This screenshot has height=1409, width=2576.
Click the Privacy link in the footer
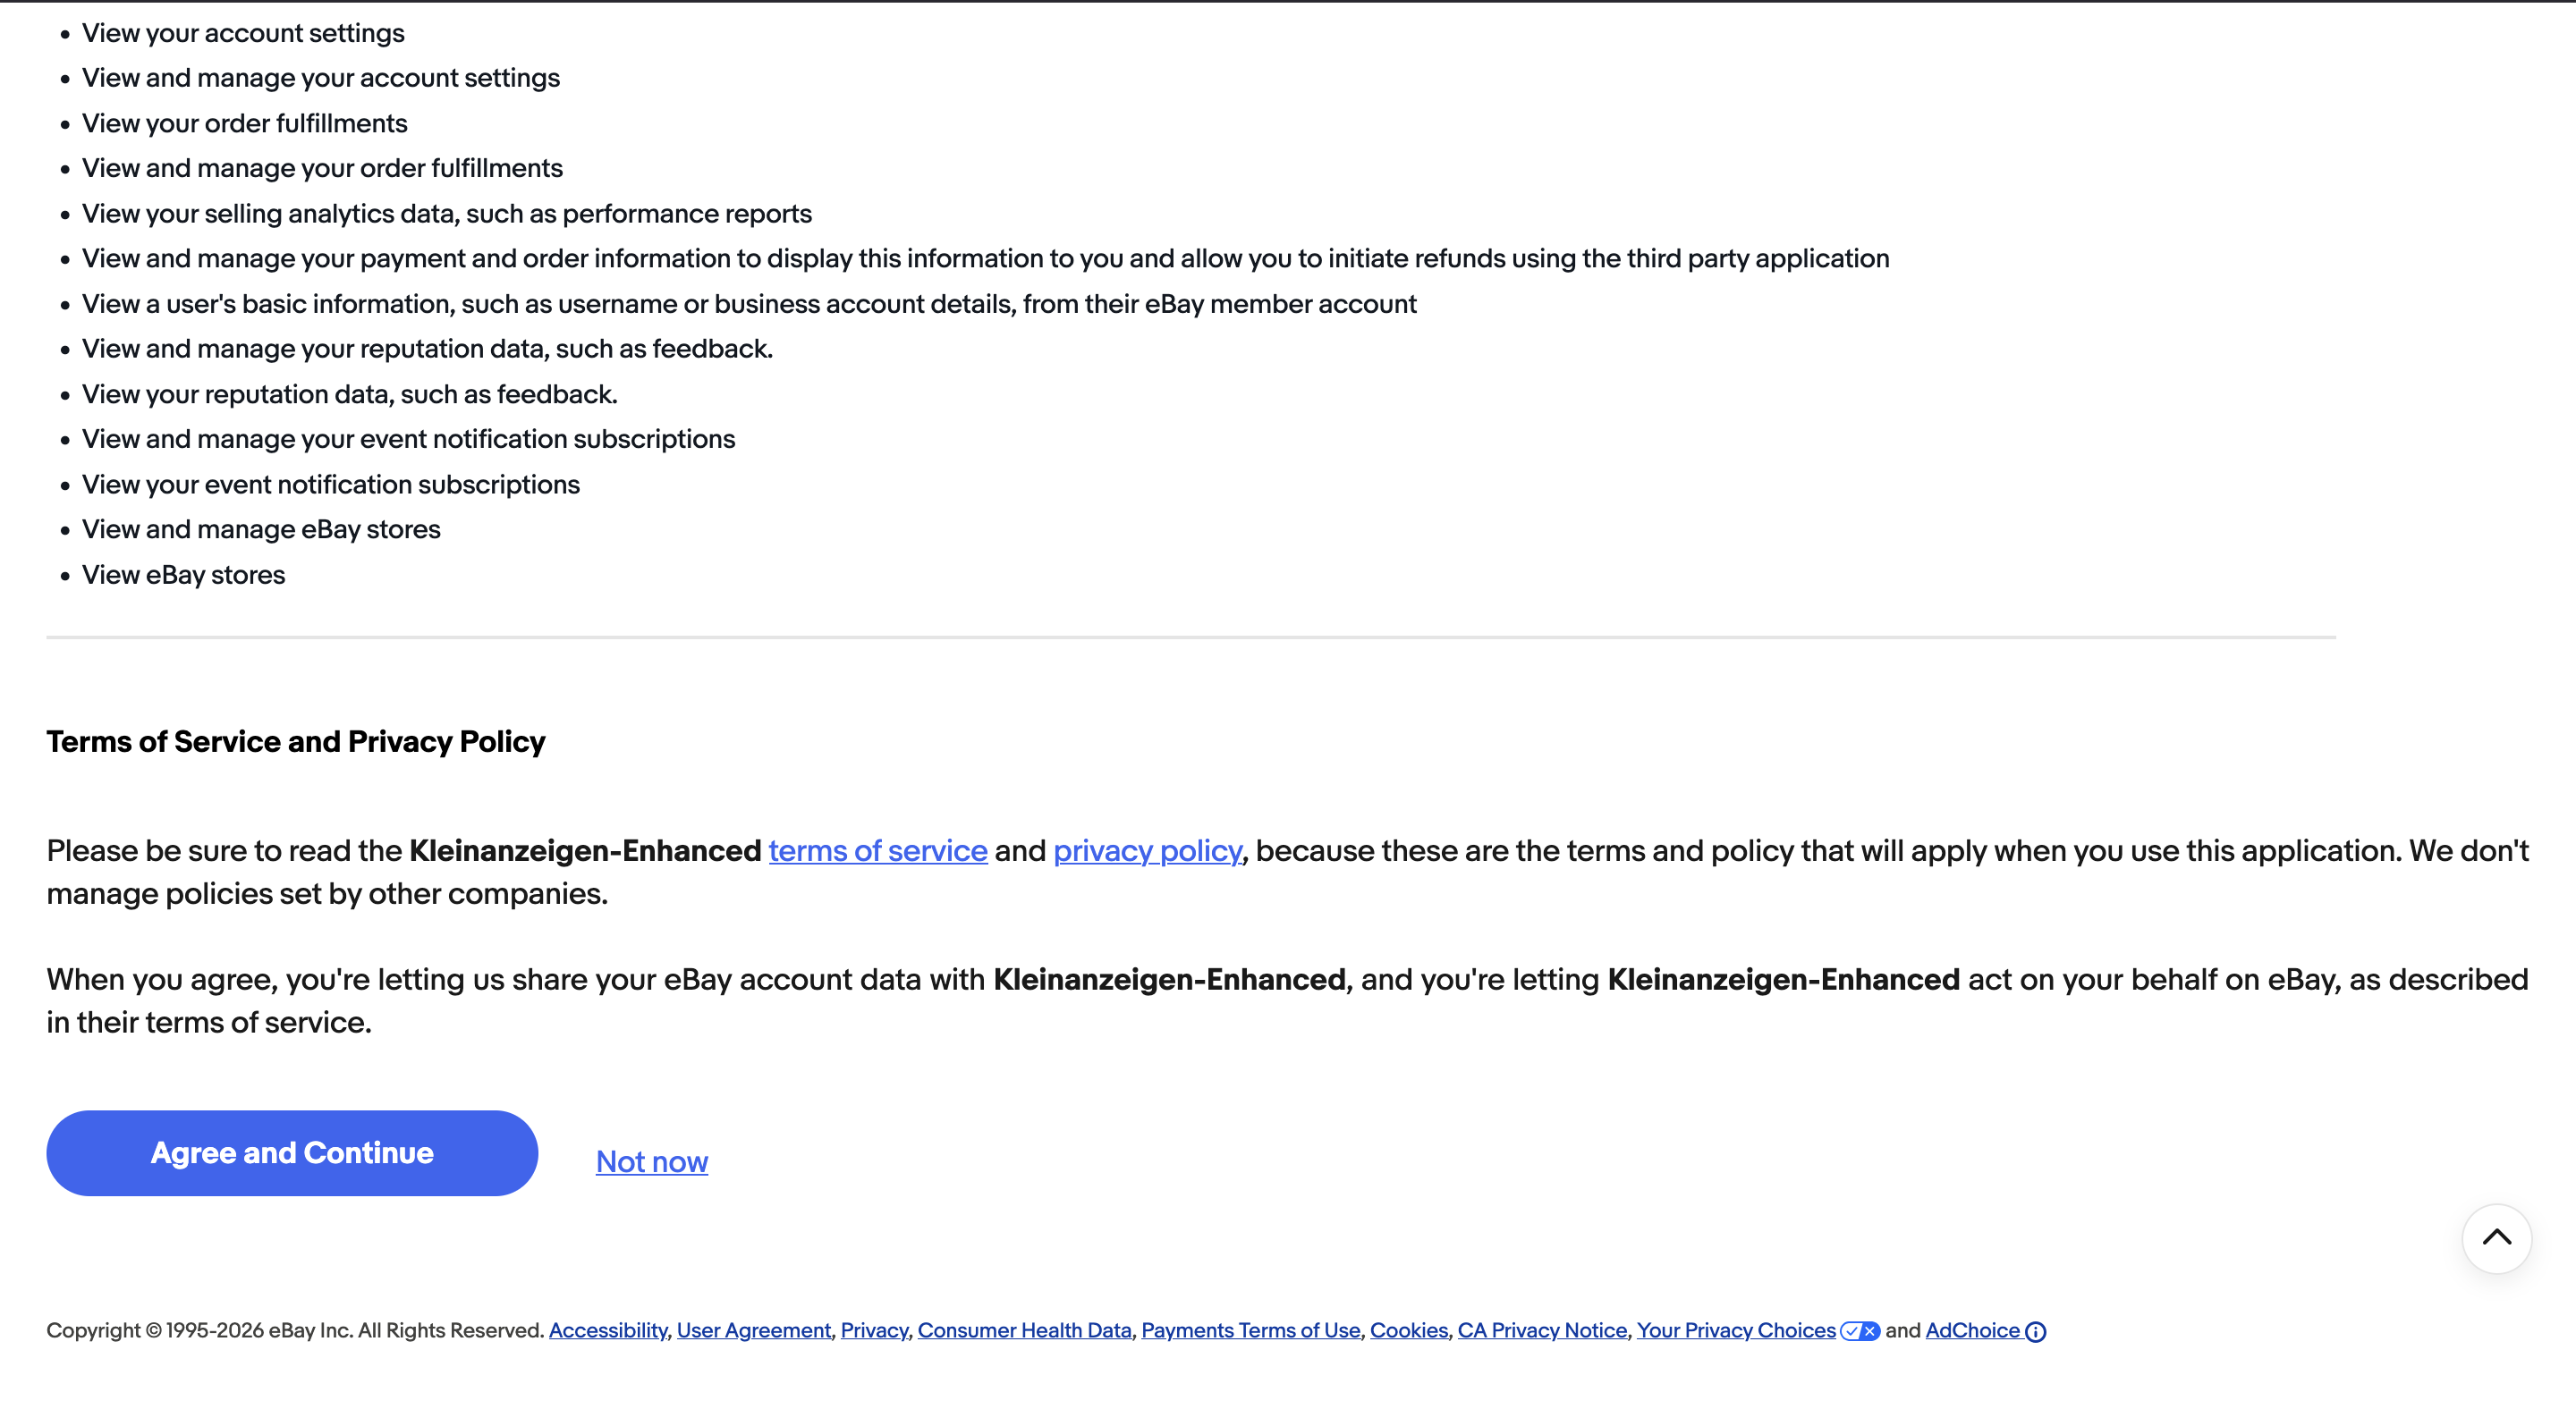874,1330
